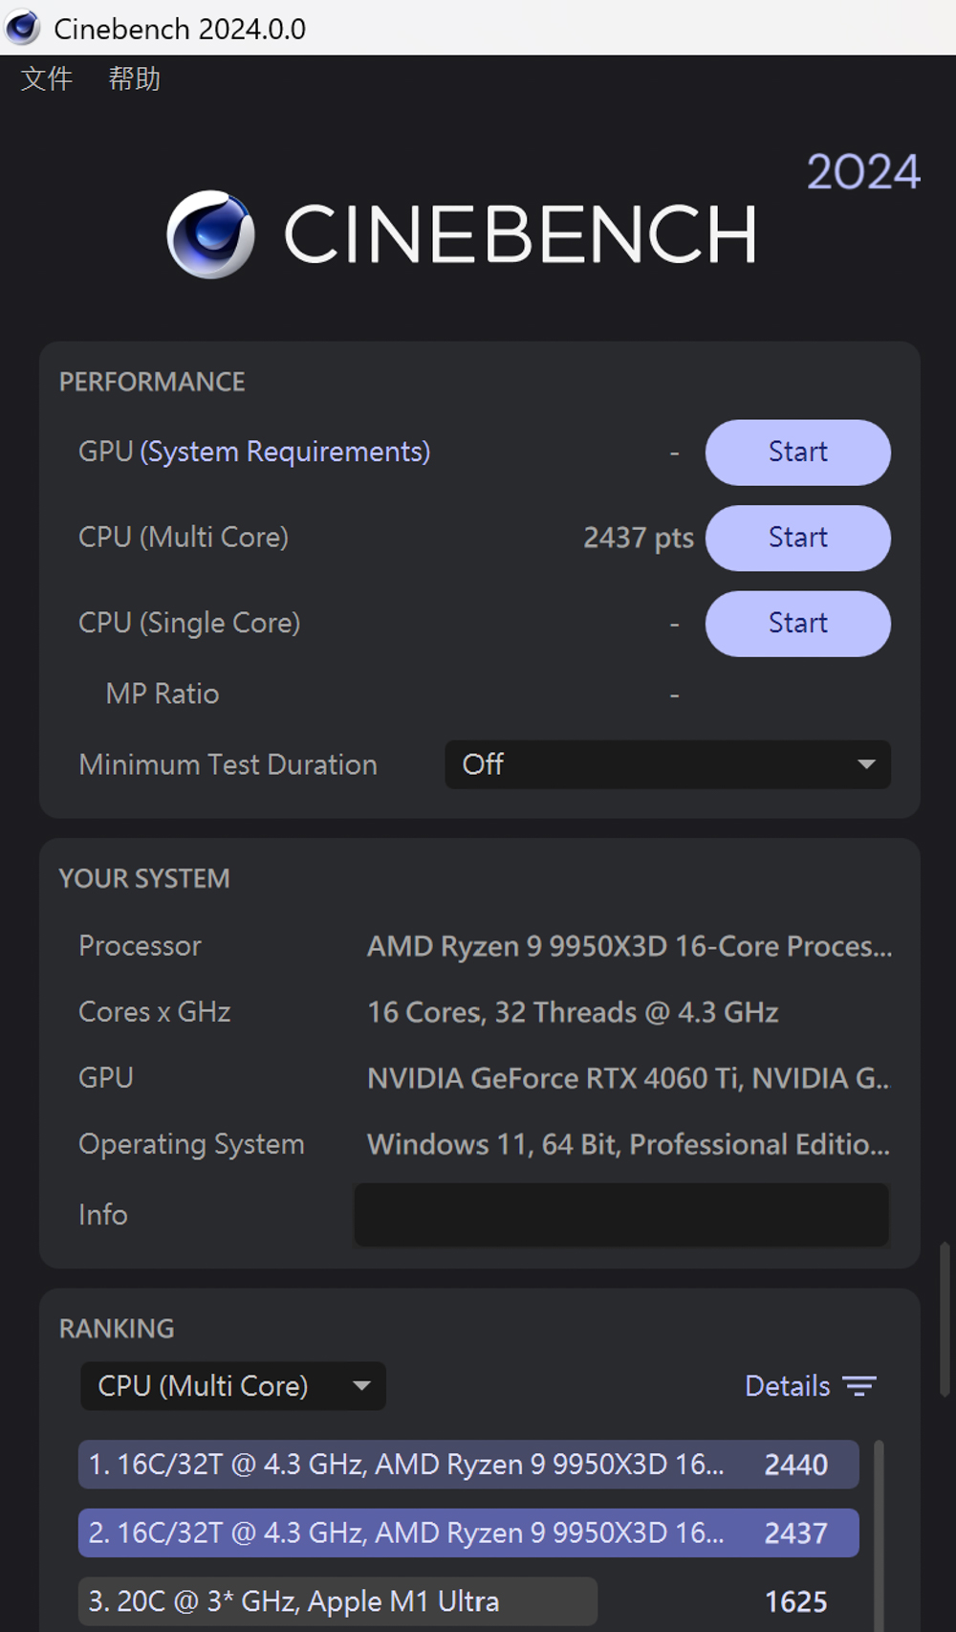Expand Minimum Test Duration dropdown
The width and height of the screenshot is (956, 1632).
pyautogui.click(x=666, y=764)
